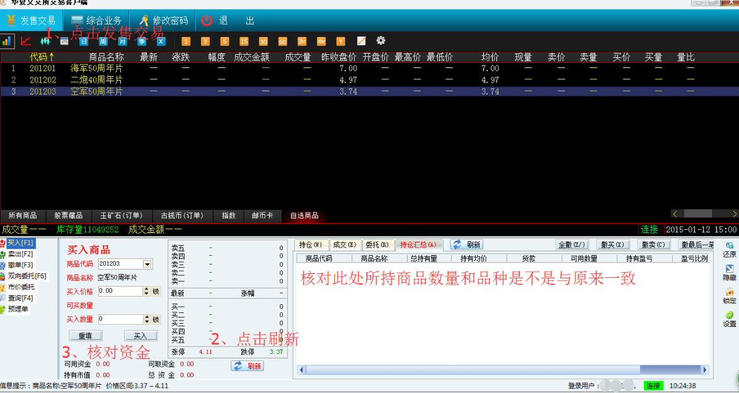Image resolution: width=739 pixels, height=393 pixels.
Task: Open the 商品代码 dropdown list
Action: (x=146, y=264)
